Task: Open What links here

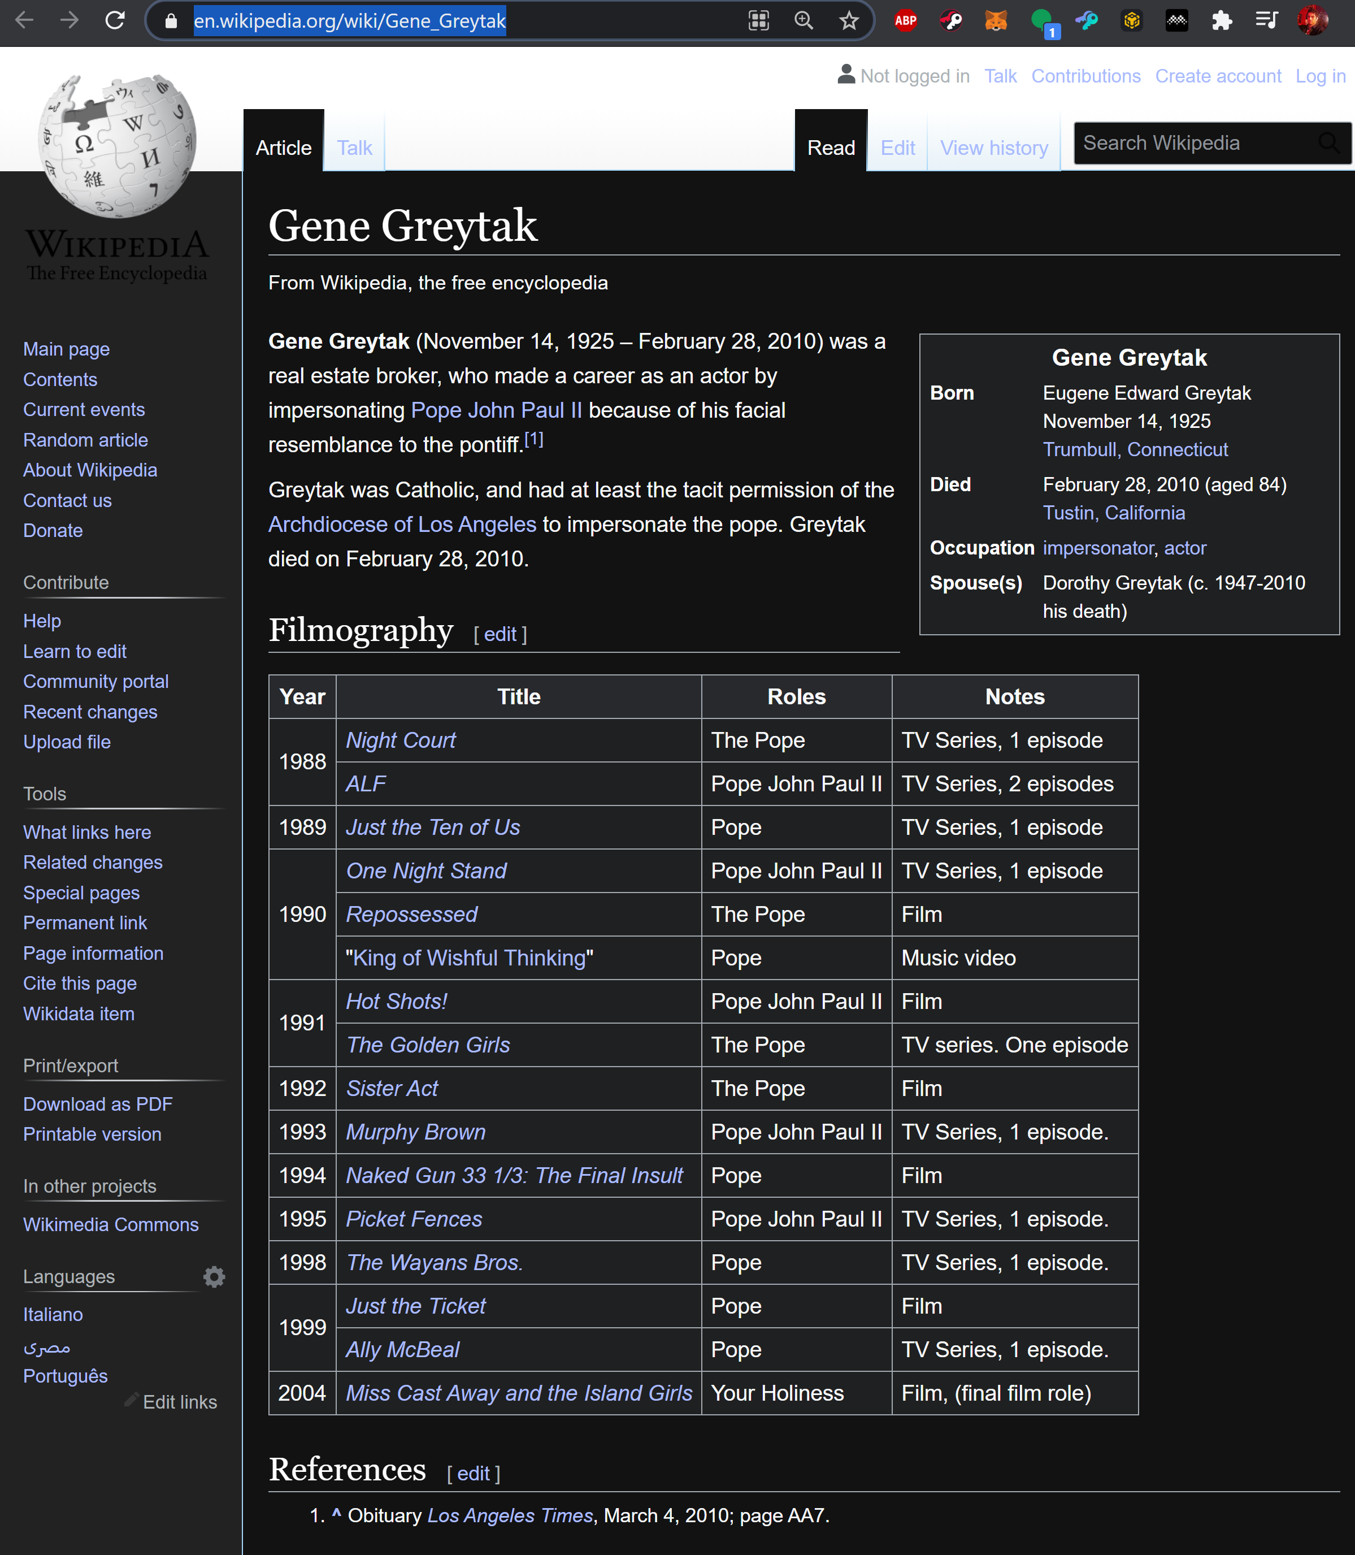Action: (87, 832)
